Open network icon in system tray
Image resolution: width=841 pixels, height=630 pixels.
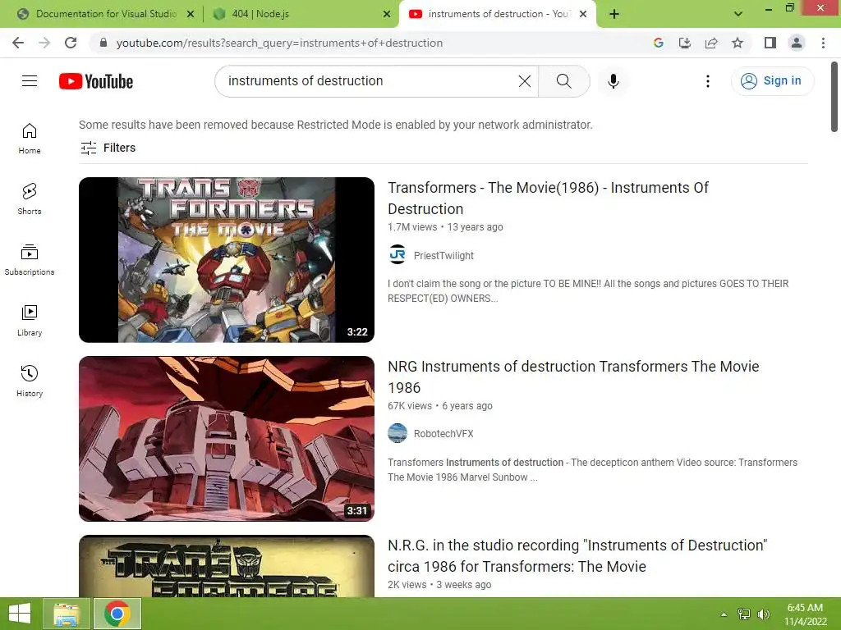(x=743, y=614)
